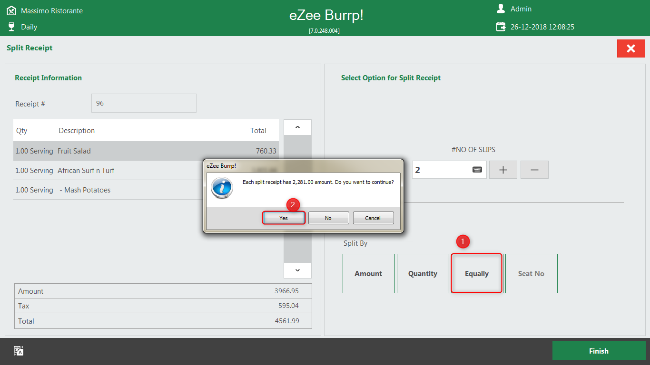
Task: Click the Select Option for Split Receipt heading
Action: (x=391, y=78)
